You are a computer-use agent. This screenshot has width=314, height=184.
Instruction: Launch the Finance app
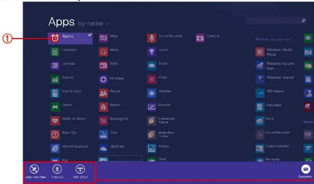click(x=62, y=79)
